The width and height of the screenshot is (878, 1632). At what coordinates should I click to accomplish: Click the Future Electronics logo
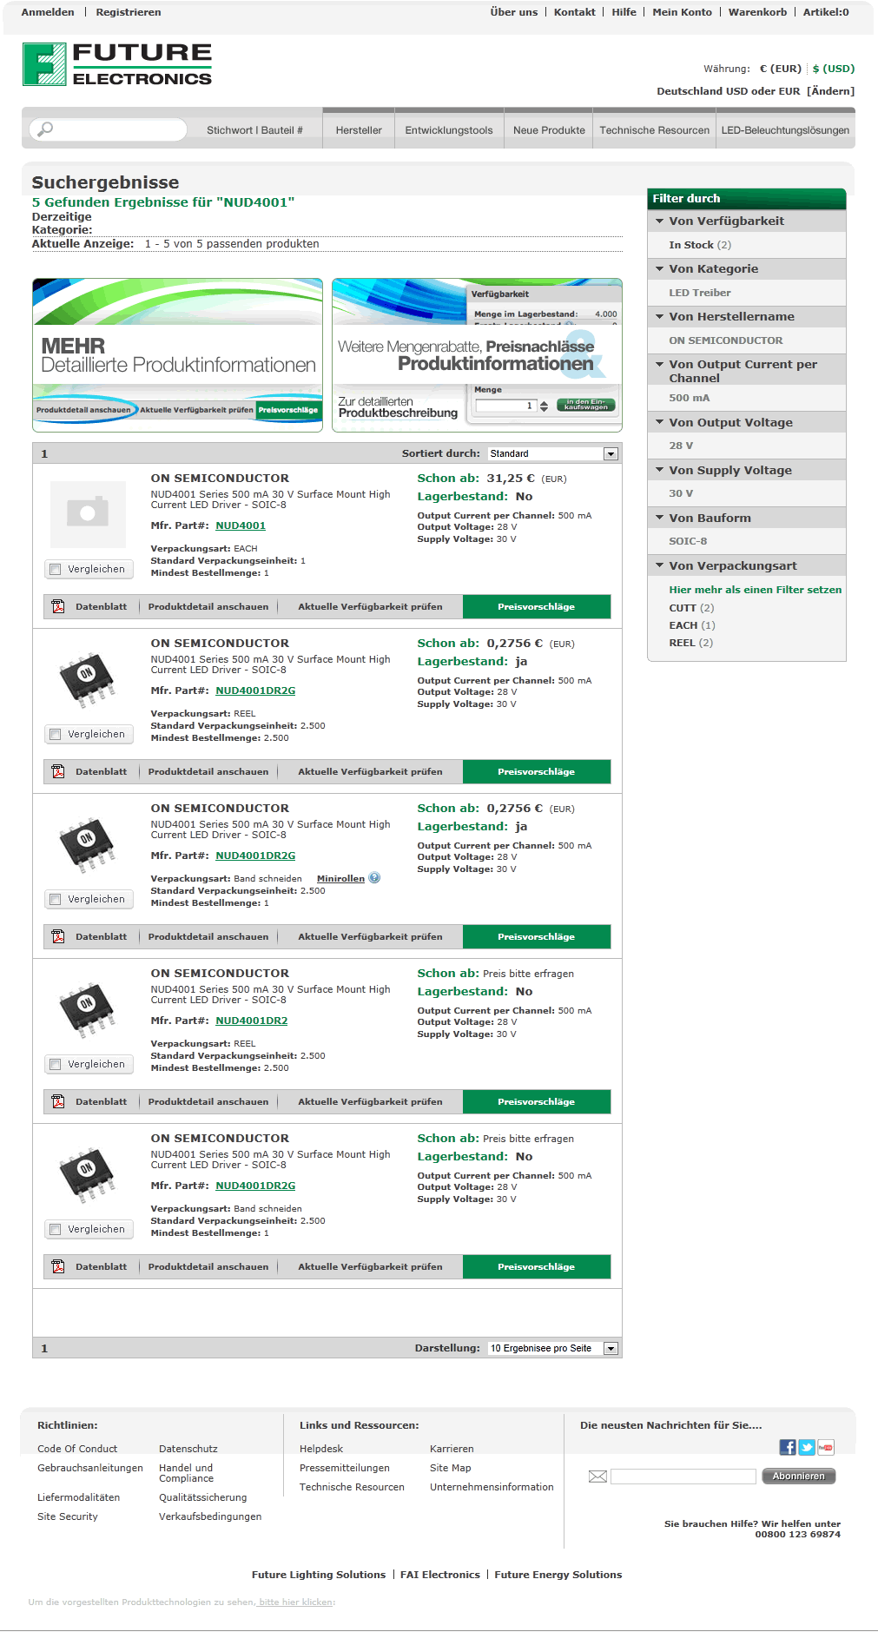pyautogui.click(x=117, y=64)
